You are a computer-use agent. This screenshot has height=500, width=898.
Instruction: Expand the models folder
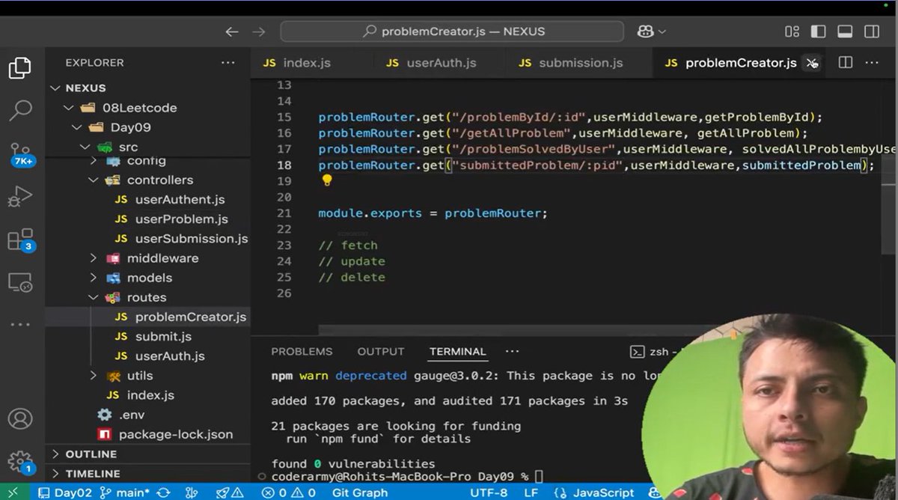148,278
